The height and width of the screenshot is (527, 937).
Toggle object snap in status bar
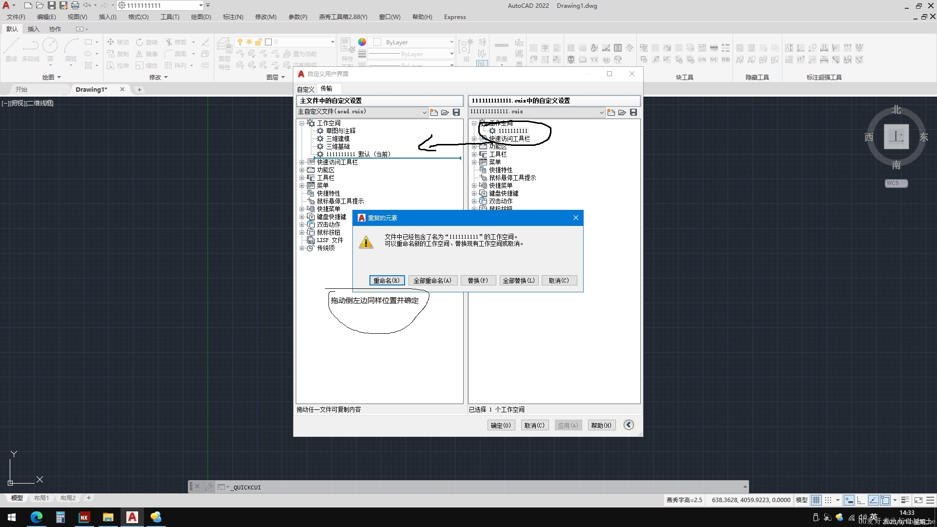click(x=885, y=500)
